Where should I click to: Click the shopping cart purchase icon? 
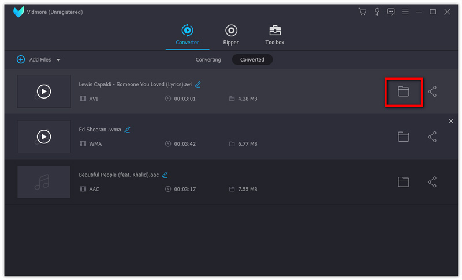(362, 12)
